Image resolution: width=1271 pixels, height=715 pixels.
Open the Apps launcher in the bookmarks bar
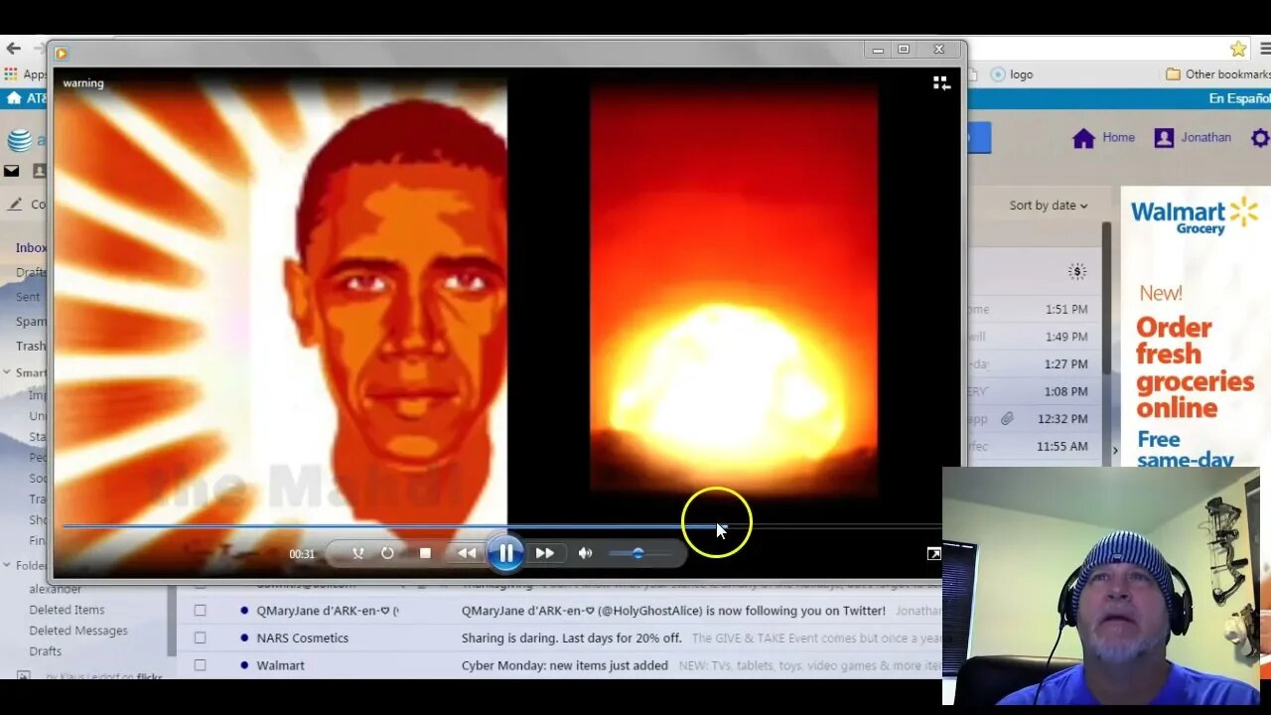pyautogui.click(x=25, y=74)
